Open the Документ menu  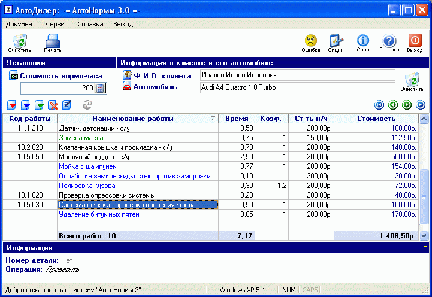coord(21,24)
